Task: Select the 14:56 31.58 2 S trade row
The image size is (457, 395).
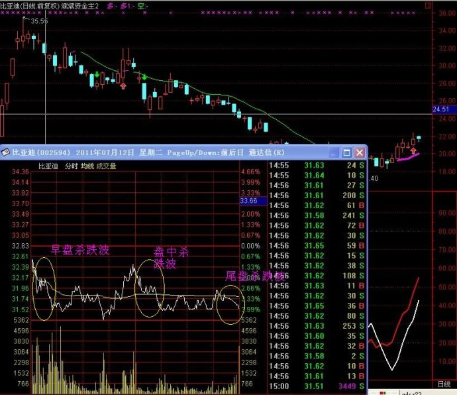Action: point(317,356)
